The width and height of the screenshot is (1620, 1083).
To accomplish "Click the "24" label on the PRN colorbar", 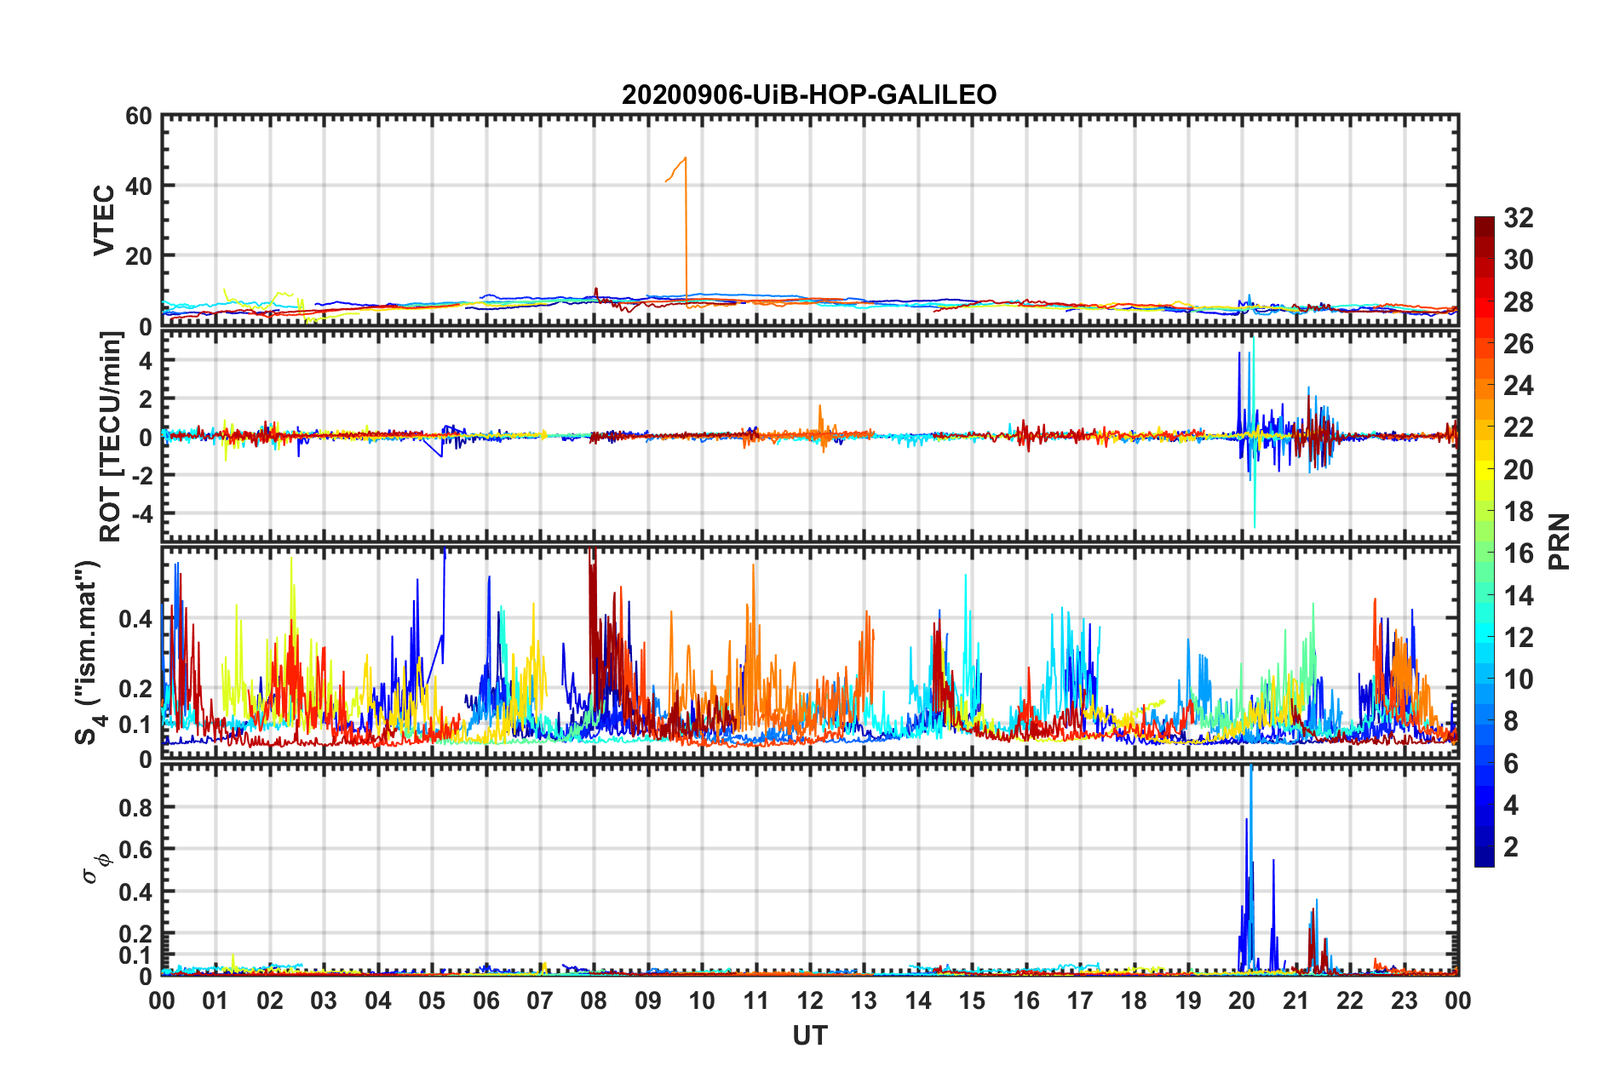I will 1519,386.
